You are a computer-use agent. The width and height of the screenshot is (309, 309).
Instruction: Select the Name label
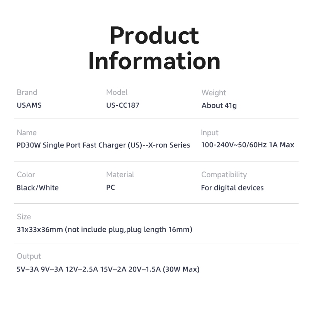(27, 132)
